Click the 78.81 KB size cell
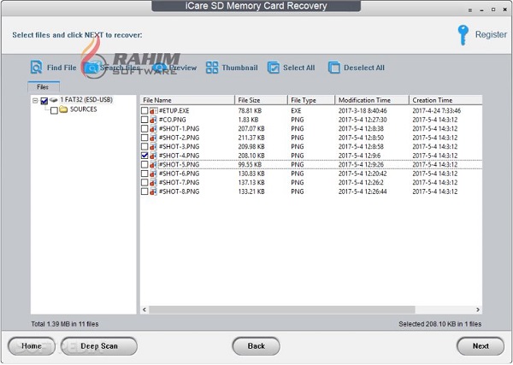 (250, 111)
